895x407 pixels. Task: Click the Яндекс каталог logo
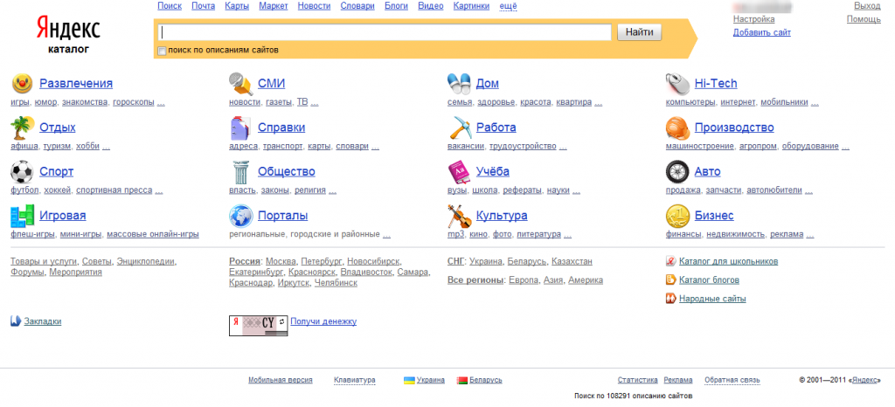pyautogui.click(x=68, y=35)
